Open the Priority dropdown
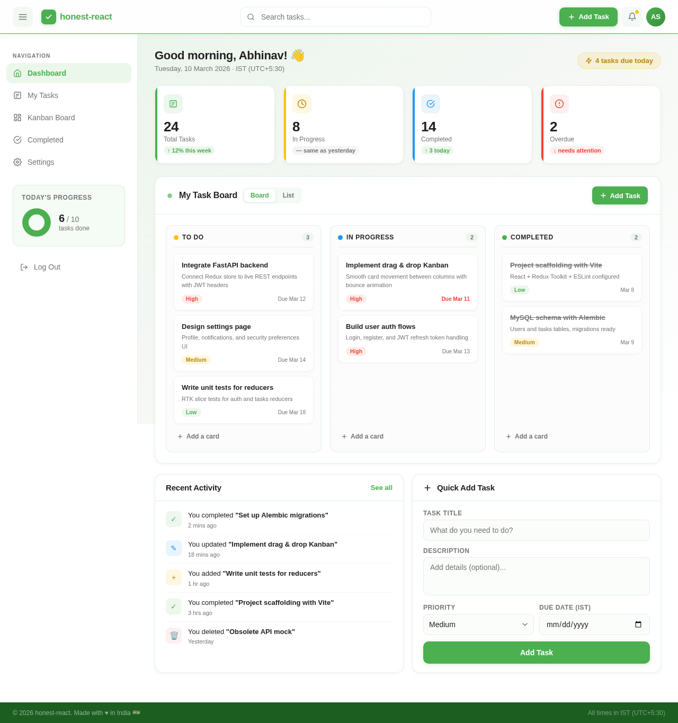Viewport: 678px width, 723px height. point(478,624)
